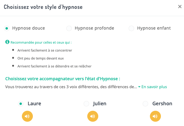Image resolution: width=184 pixels, height=126 pixels.
Task: Expand description with the green caret arrow
Action: pos(139,87)
